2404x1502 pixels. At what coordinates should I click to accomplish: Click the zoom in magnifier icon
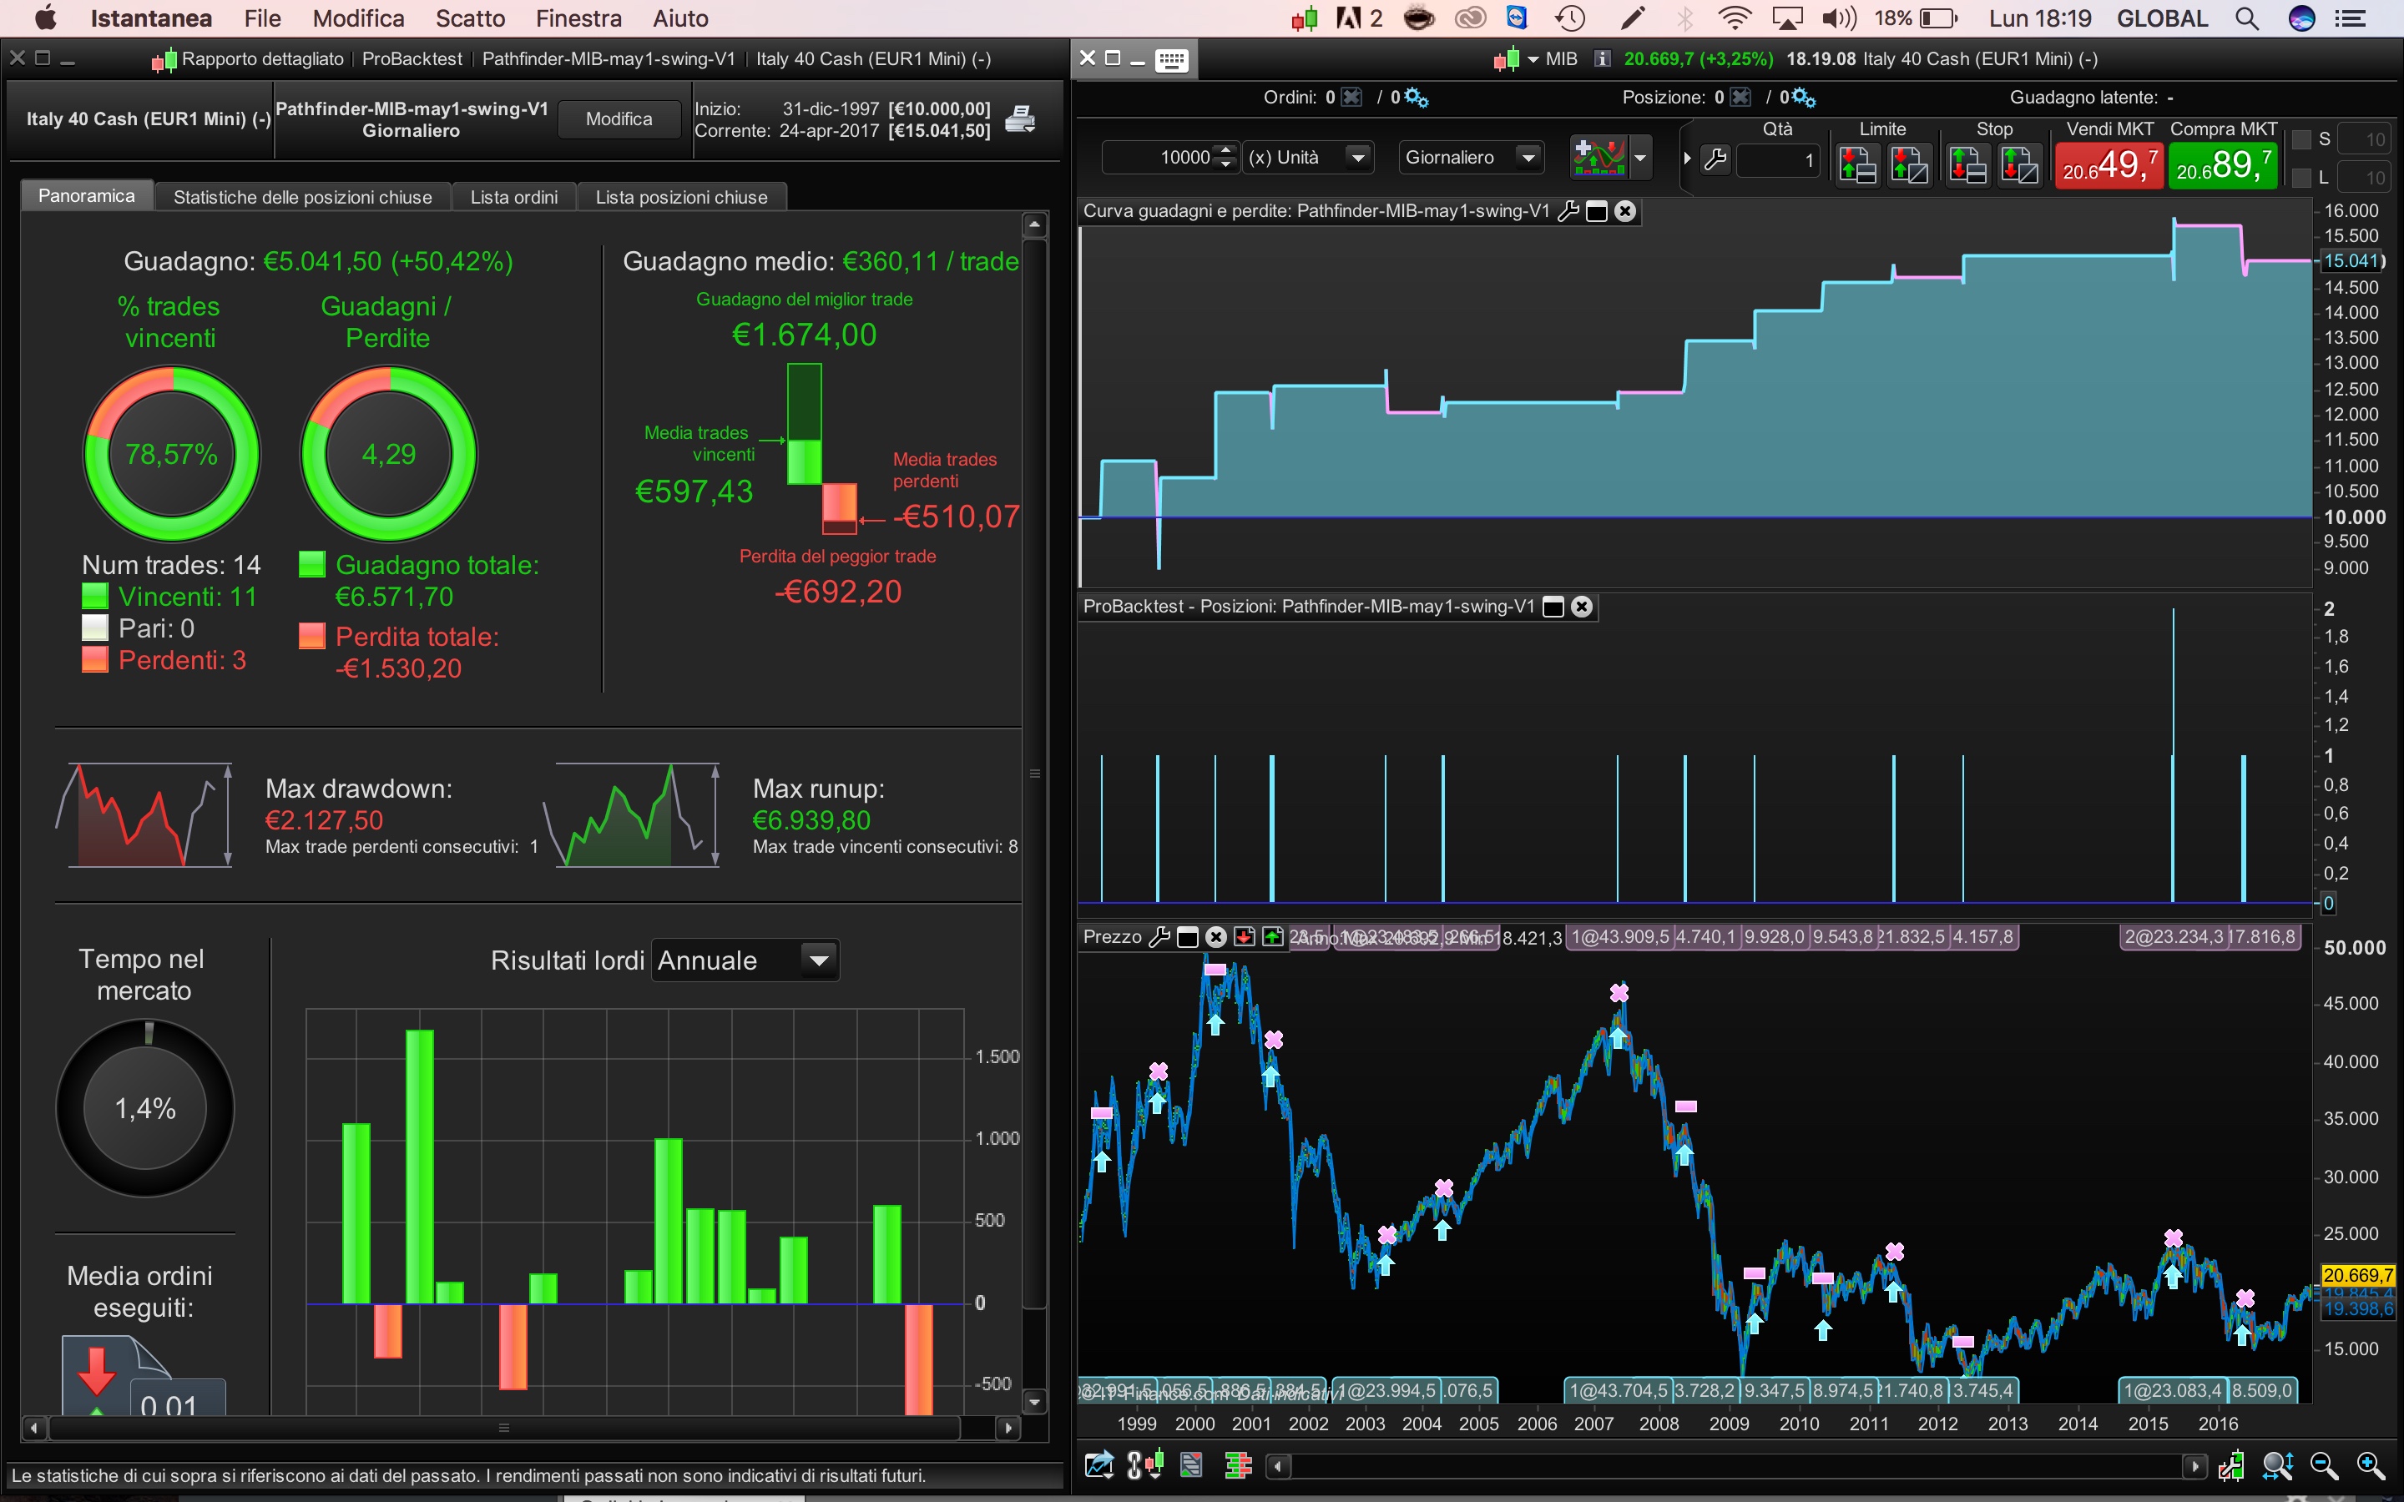(x=2369, y=1465)
